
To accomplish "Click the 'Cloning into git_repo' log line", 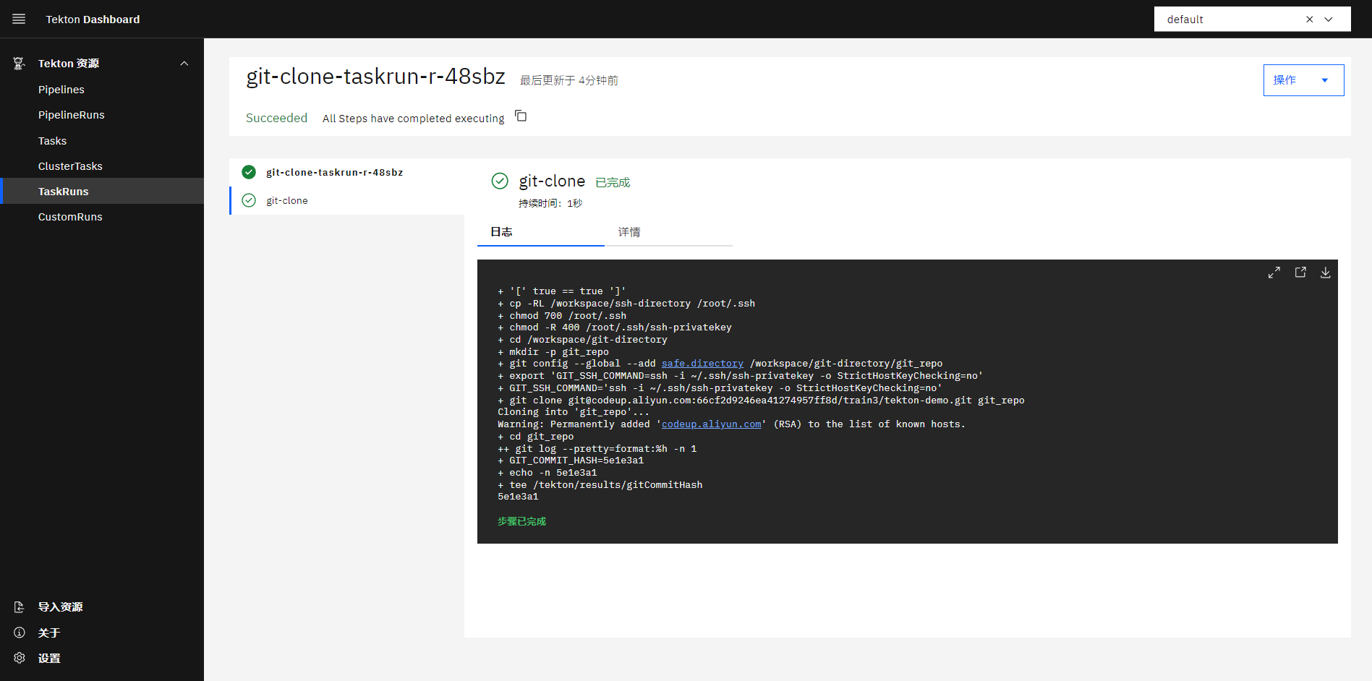I will pos(574,412).
